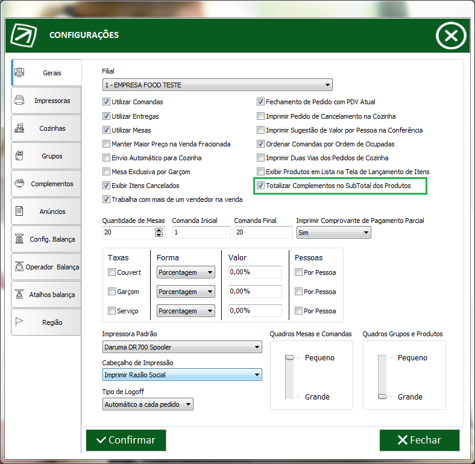Enable Imprimir Sugestão de Valor por Pessoa
This screenshot has width=475, height=464.
pyautogui.click(x=260, y=130)
